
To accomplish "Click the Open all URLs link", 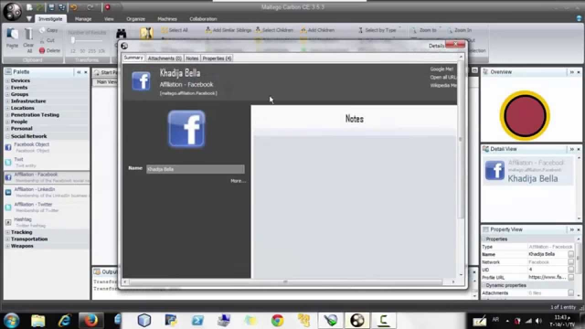I will [x=442, y=77].
